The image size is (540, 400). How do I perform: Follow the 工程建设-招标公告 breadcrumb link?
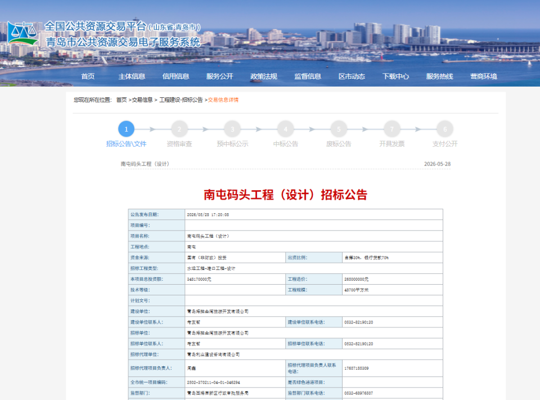point(181,100)
